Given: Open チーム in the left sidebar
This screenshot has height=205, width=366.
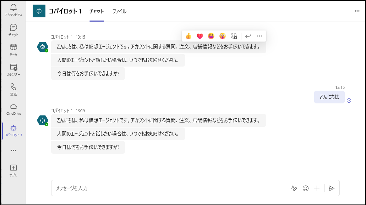Looking at the screenshot, I should coord(13,50).
